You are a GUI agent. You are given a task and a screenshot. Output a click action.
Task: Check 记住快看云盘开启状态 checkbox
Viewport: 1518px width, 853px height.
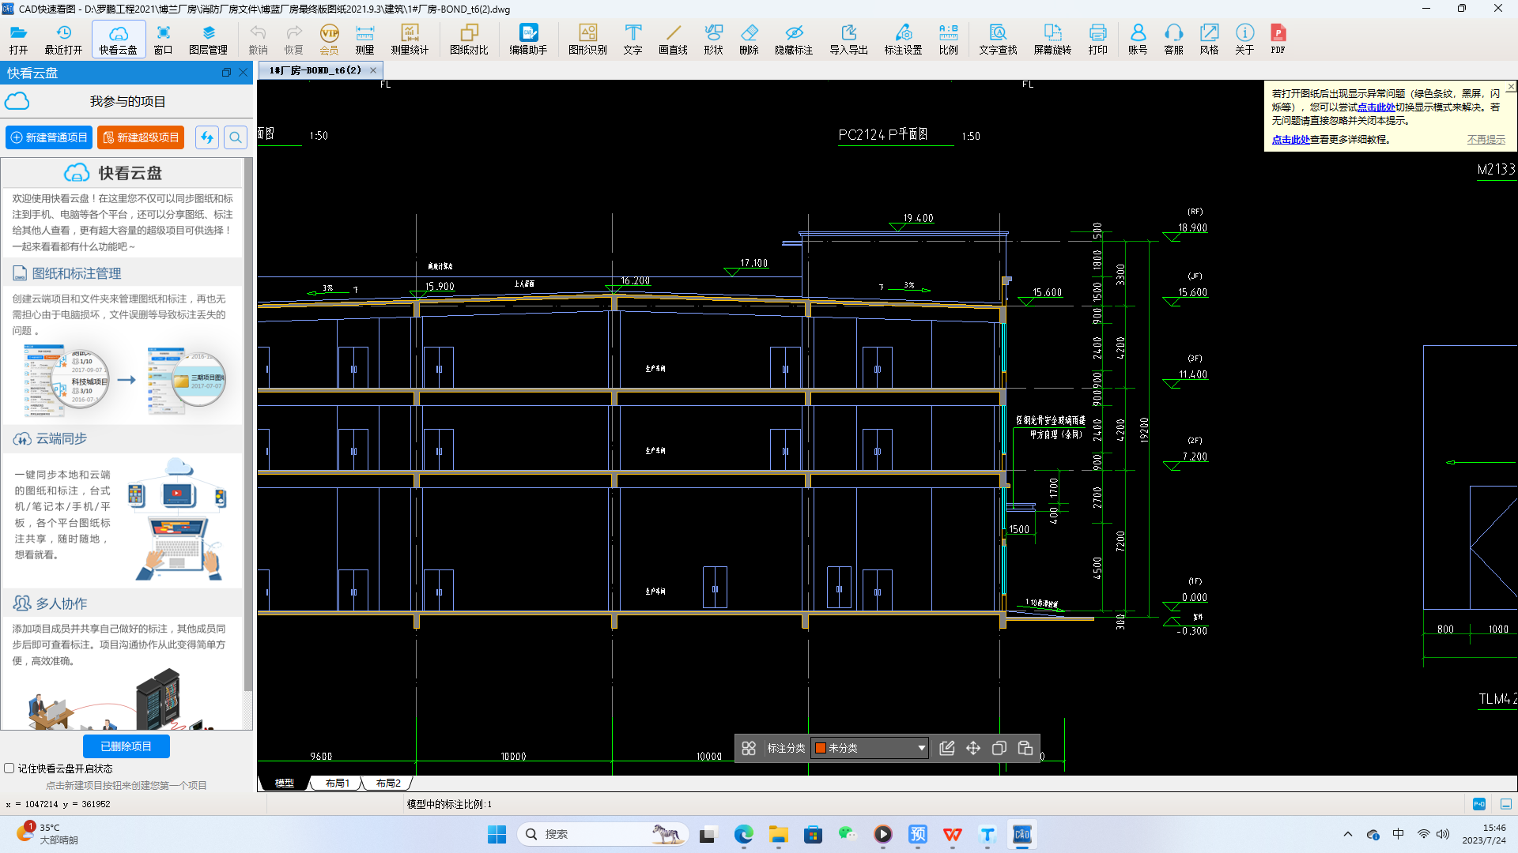click(x=9, y=768)
